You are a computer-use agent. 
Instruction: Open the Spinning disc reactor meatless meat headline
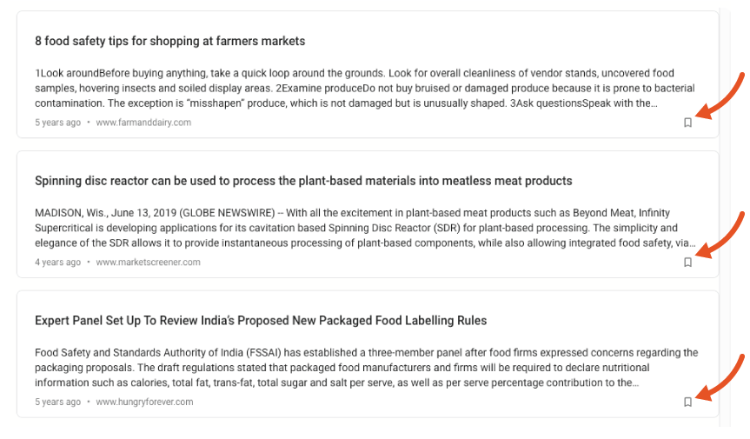point(303,181)
